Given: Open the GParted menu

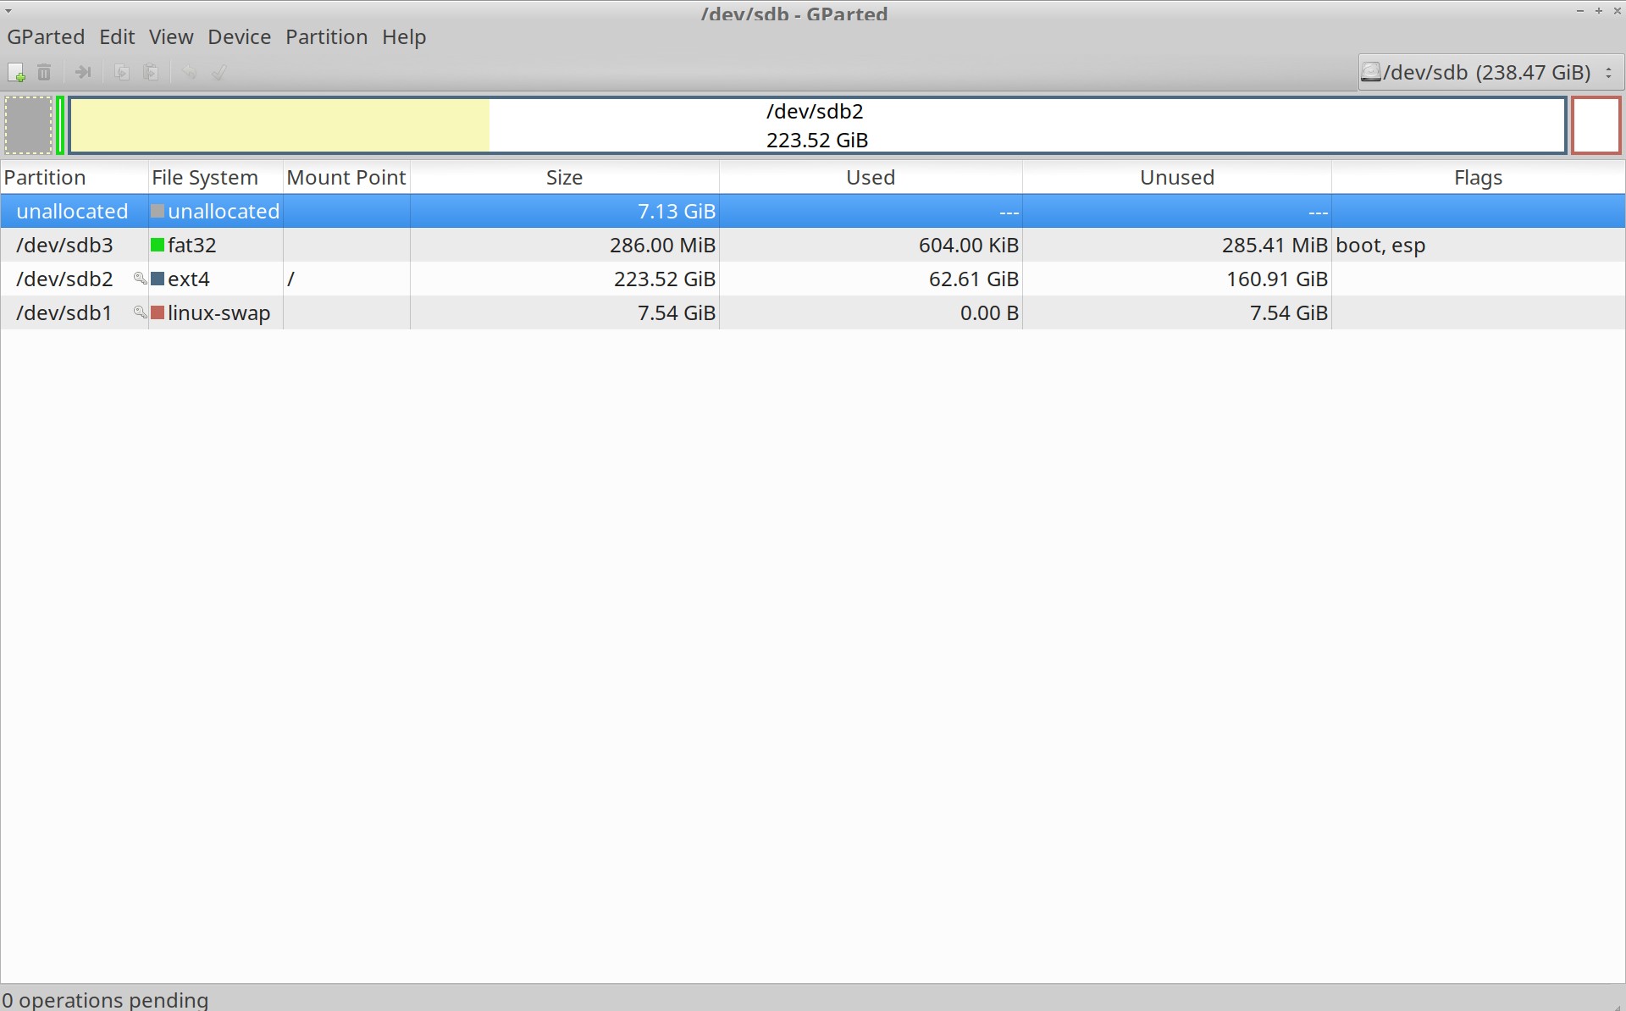Looking at the screenshot, I should [x=46, y=37].
